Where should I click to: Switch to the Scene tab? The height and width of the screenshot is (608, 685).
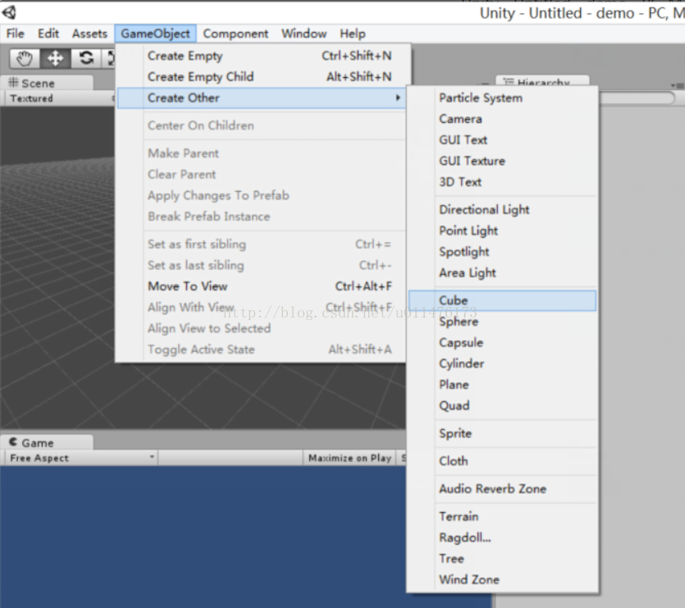pos(46,83)
